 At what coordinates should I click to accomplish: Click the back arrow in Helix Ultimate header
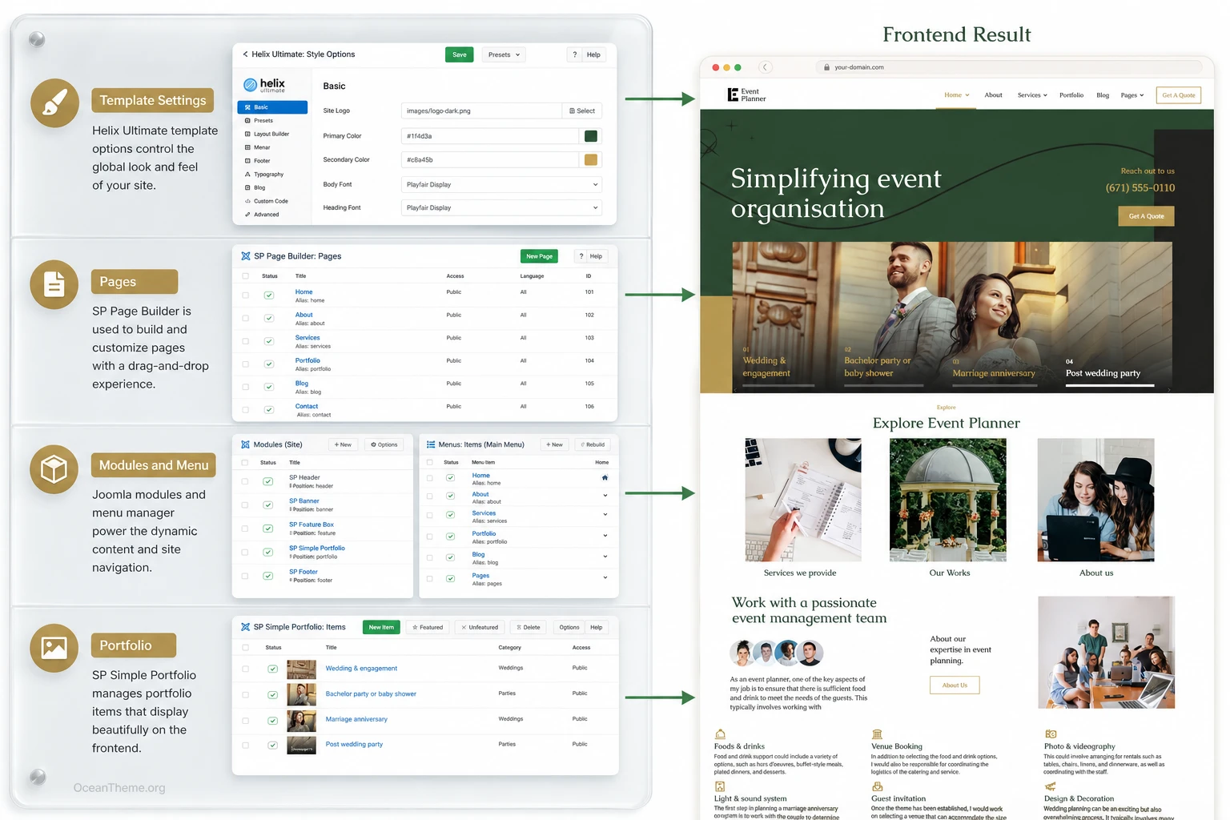click(245, 54)
